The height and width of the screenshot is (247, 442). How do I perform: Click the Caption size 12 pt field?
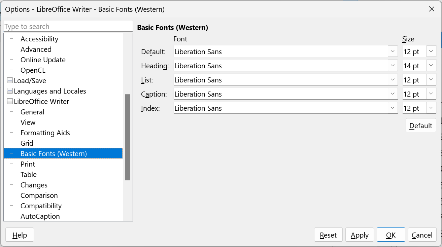coord(414,94)
